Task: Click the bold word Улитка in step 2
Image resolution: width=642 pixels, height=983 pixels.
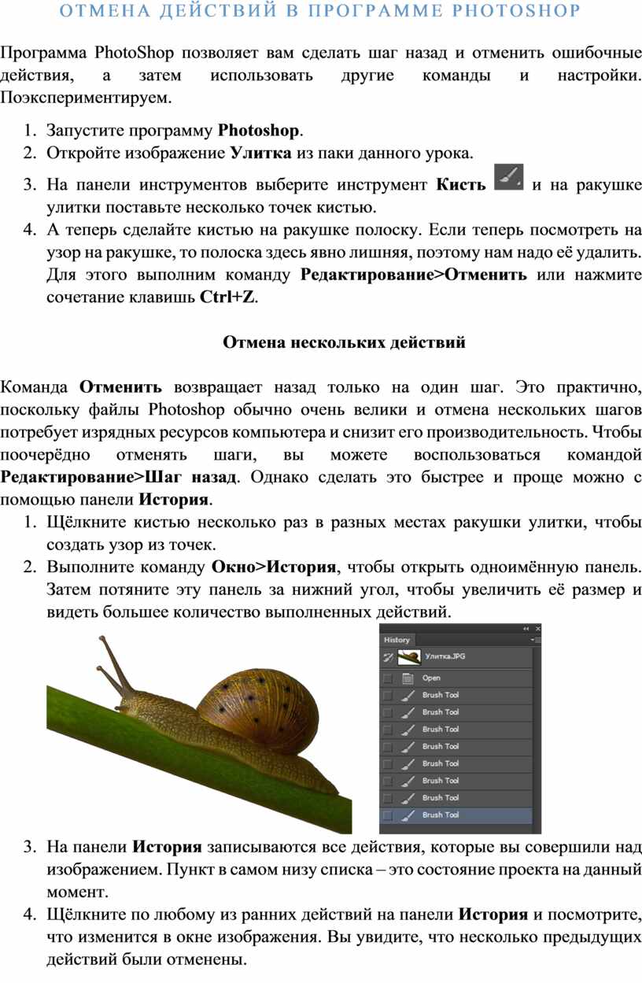Action: coord(261,152)
